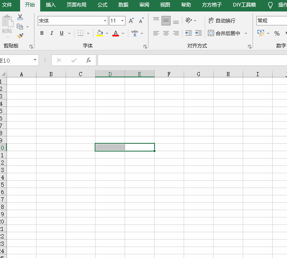Open the 方方格子 add-in tab
Image resolution: width=287 pixels, height=258 pixels.
pyautogui.click(x=212, y=5)
